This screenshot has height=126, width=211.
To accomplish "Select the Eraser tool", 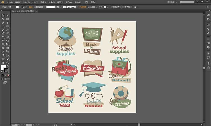I will point(7,33).
